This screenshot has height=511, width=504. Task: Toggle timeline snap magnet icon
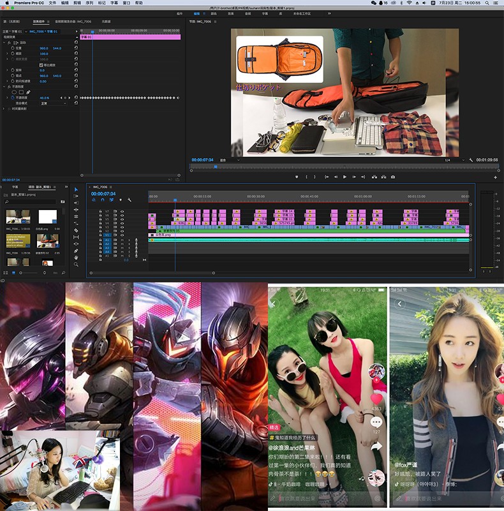coord(103,200)
